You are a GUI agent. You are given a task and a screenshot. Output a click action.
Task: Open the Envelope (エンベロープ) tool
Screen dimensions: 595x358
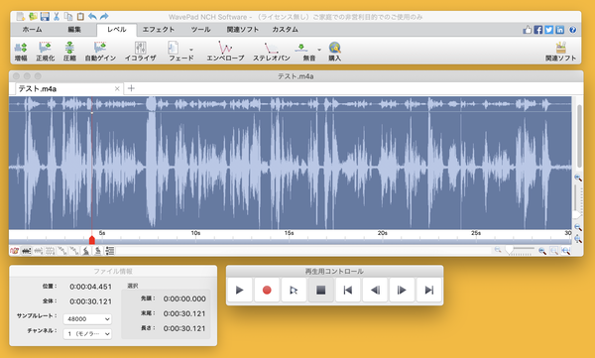225,52
